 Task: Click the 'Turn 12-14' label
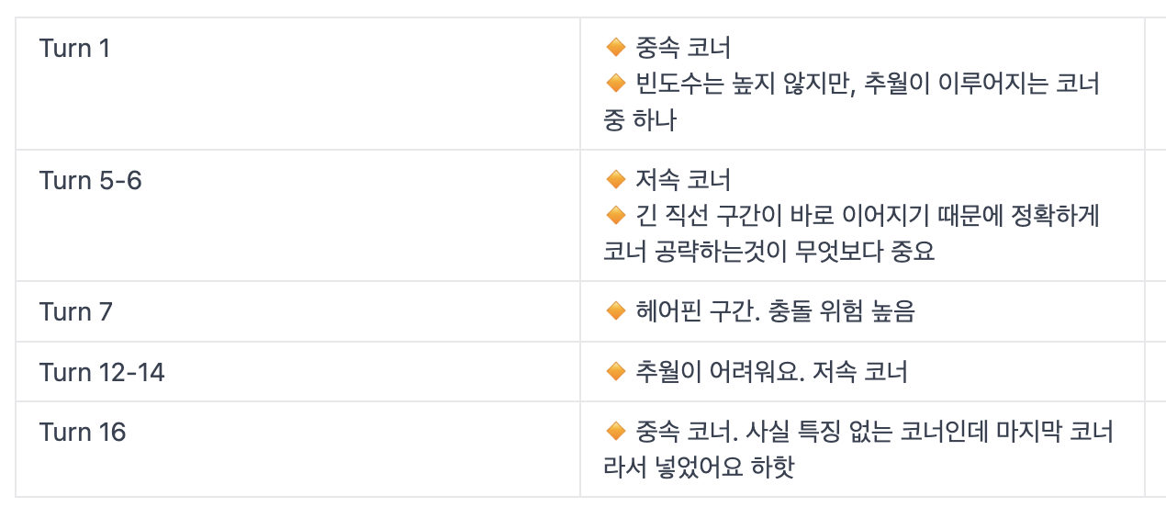(102, 372)
